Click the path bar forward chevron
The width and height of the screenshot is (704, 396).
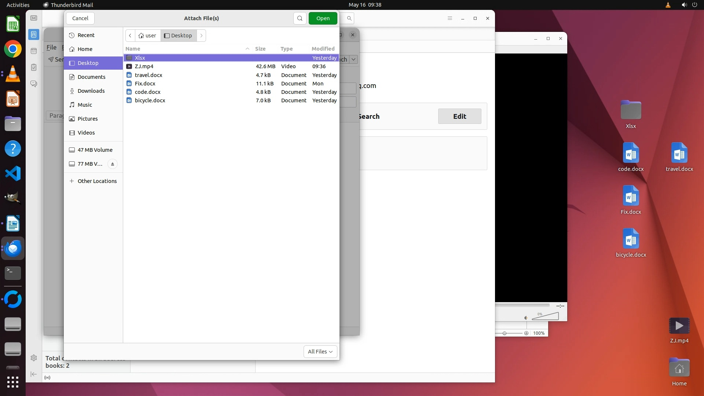201,36
